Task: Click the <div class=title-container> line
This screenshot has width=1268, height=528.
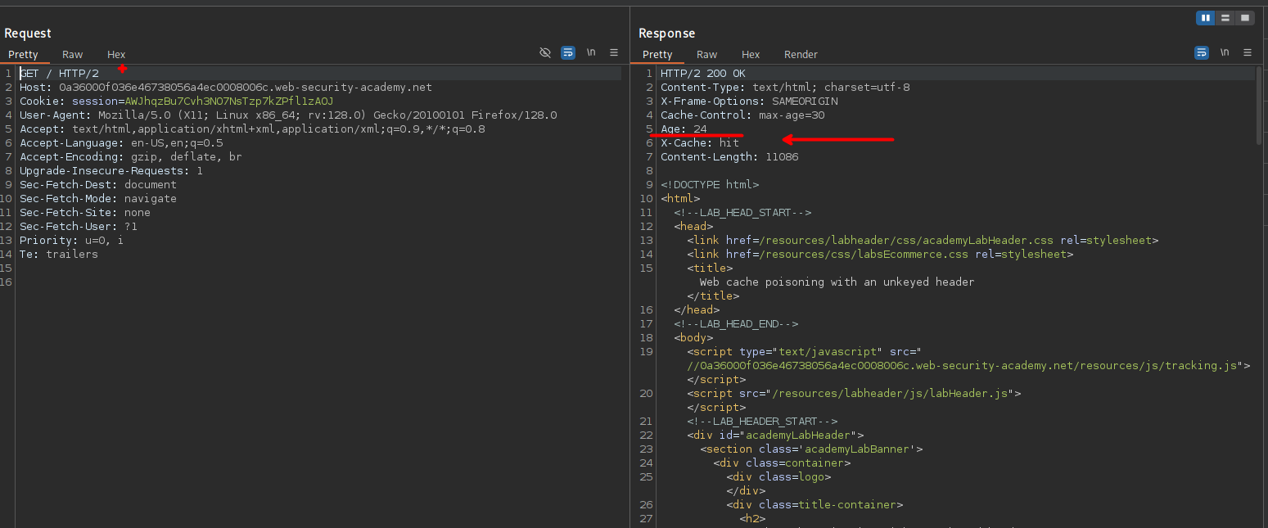Action: (x=814, y=505)
